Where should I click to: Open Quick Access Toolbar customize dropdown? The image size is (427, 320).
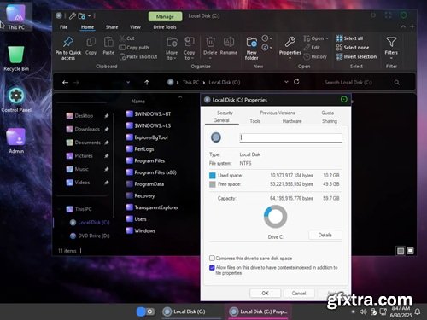click(x=90, y=15)
